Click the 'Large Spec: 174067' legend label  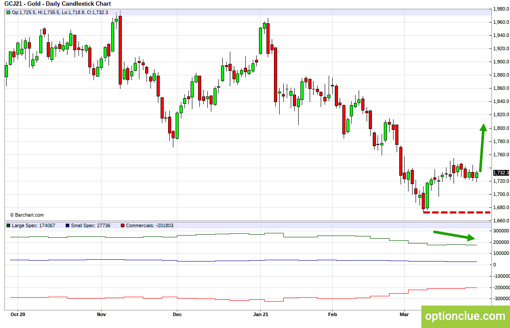(34, 225)
